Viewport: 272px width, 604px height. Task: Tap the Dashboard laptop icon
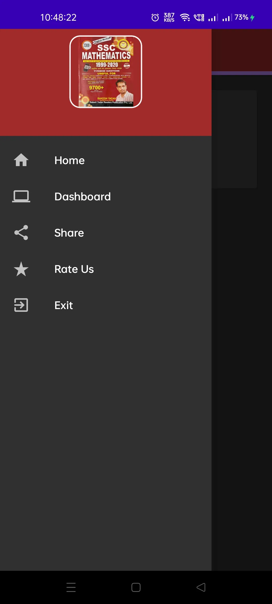coord(21,196)
